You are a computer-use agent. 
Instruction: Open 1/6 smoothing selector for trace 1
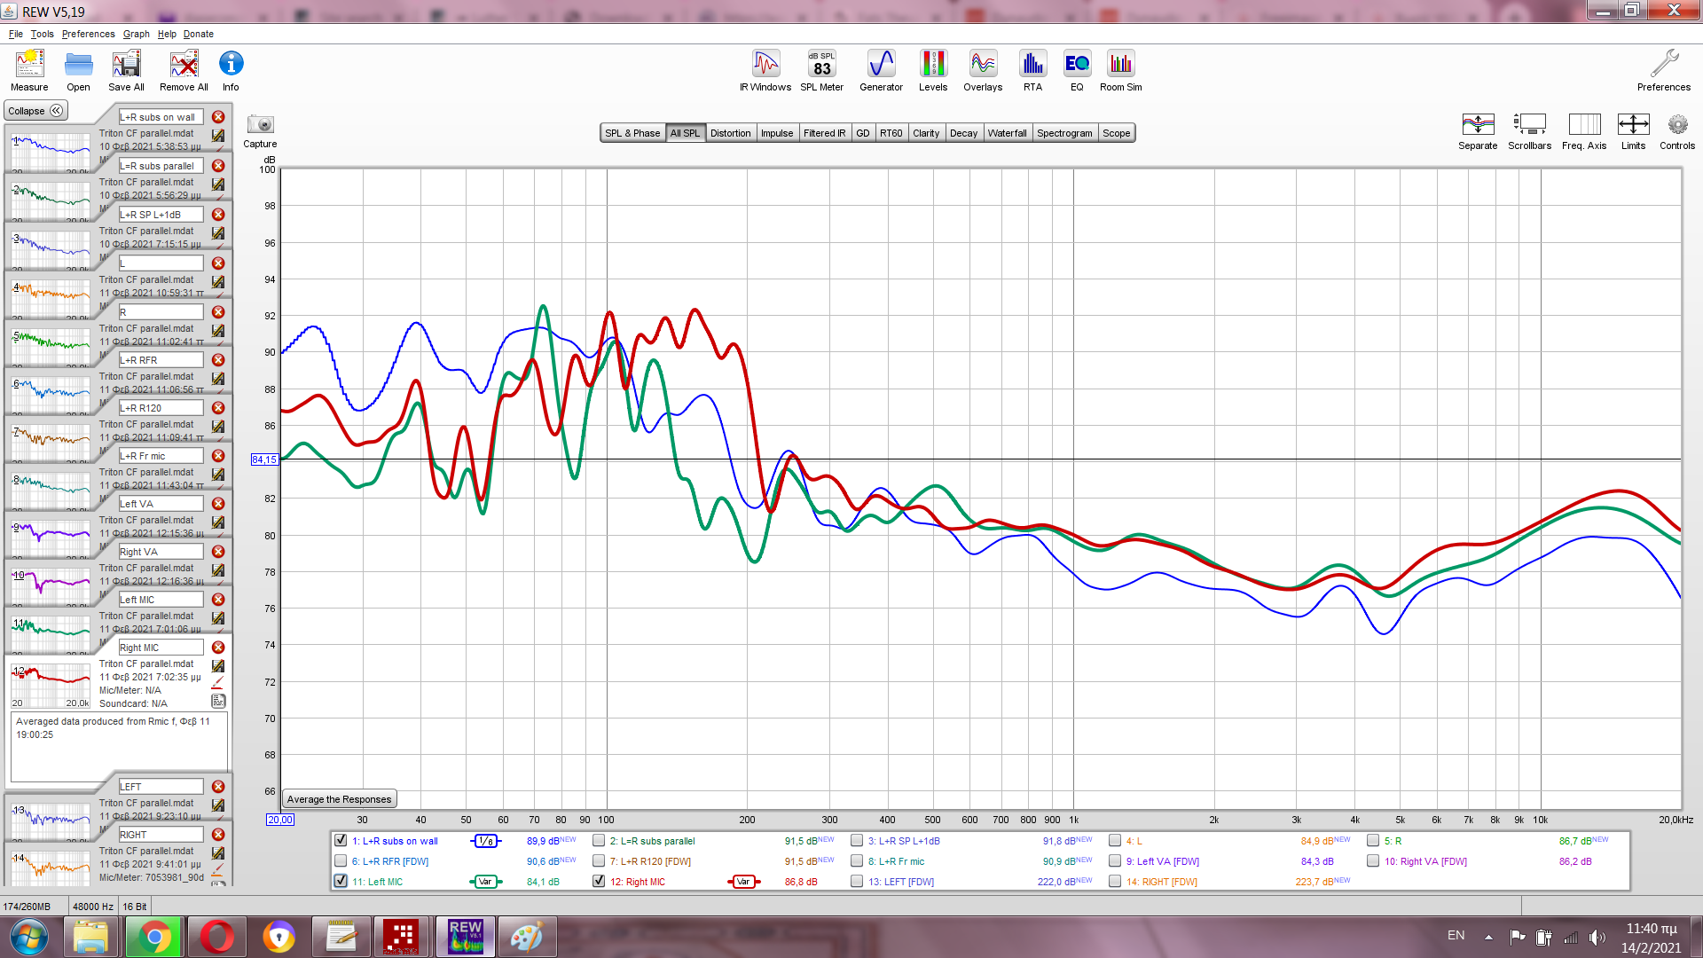pos(486,841)
